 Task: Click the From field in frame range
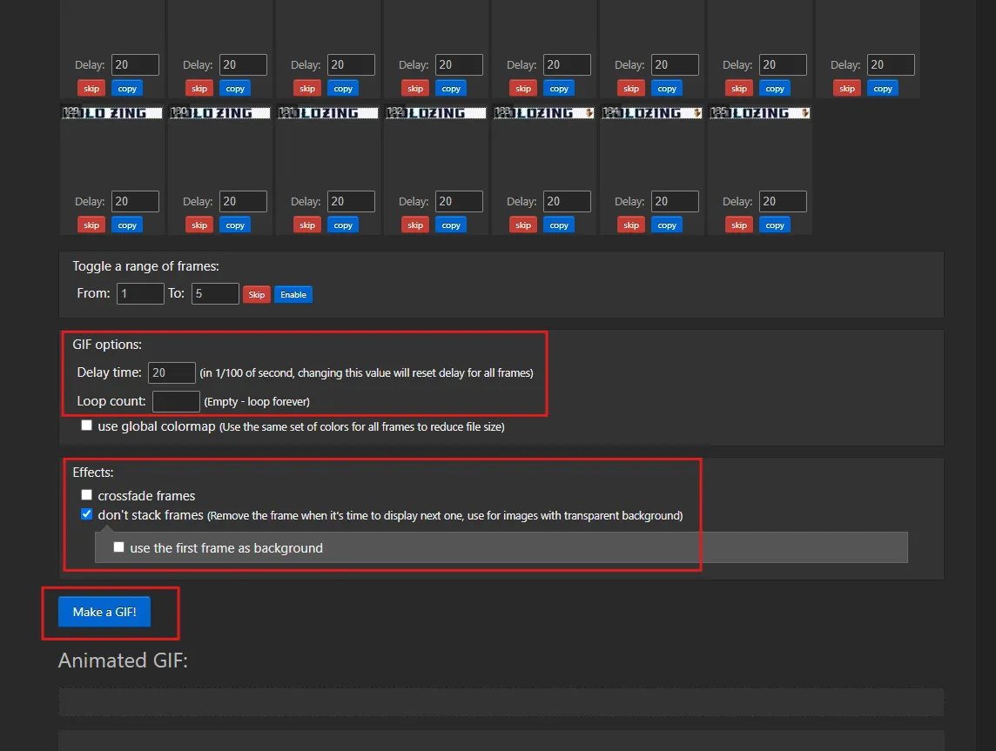coord(140,294)
